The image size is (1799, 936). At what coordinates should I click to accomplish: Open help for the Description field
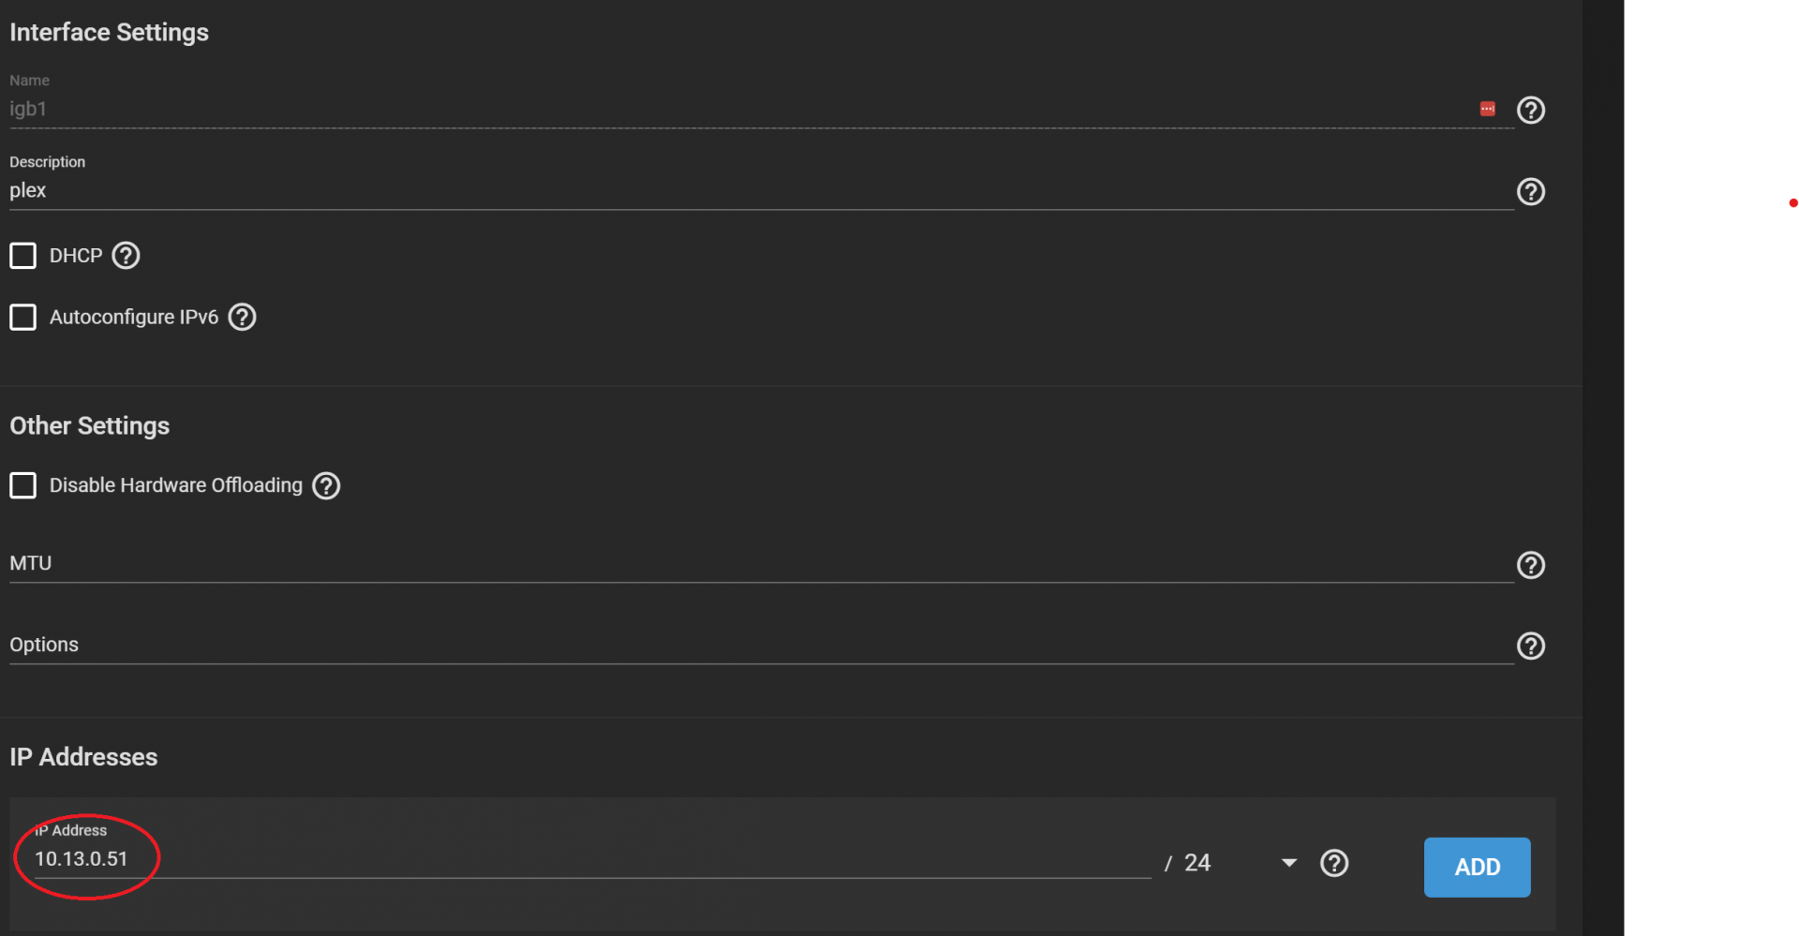point(1530,191)
